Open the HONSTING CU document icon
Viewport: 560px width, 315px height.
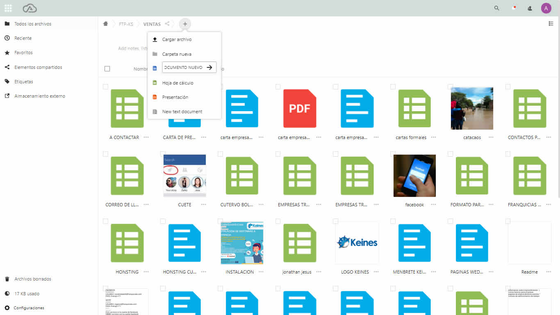click(x=184, y=243)
